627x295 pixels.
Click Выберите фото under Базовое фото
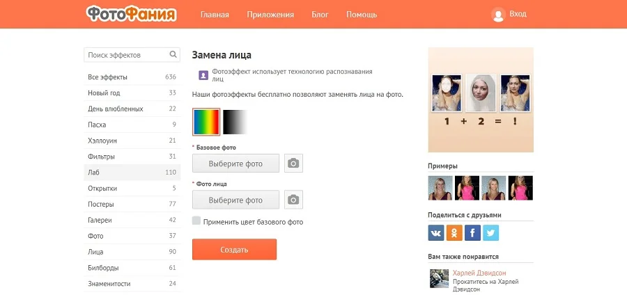[x=235, y=164]
